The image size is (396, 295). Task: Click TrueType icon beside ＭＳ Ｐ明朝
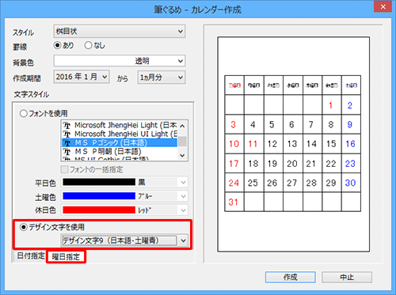click(67, 152)
